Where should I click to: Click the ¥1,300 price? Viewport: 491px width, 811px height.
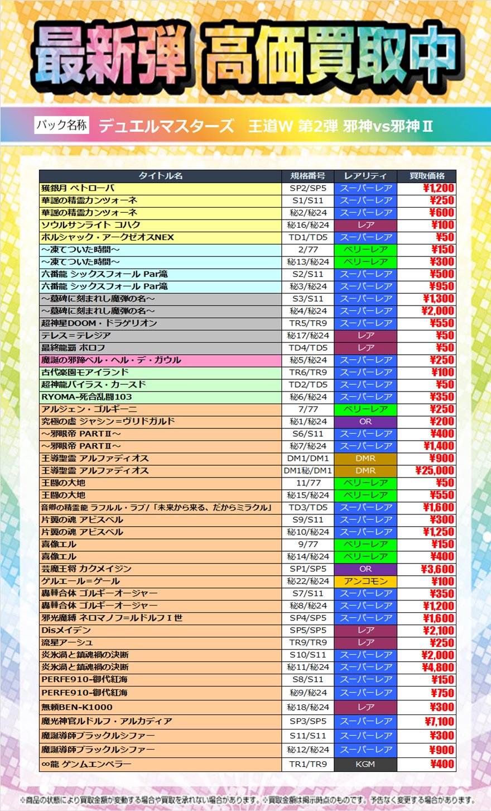(x=439, y=299)
